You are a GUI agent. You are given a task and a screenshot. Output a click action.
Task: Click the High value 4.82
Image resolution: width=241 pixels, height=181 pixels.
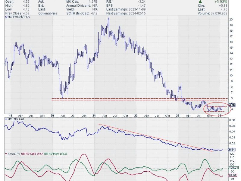pos(26,5)
